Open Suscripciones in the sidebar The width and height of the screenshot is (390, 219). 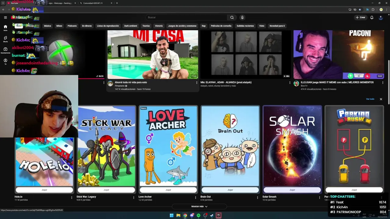pyautogui.click(x=5, y=50)
